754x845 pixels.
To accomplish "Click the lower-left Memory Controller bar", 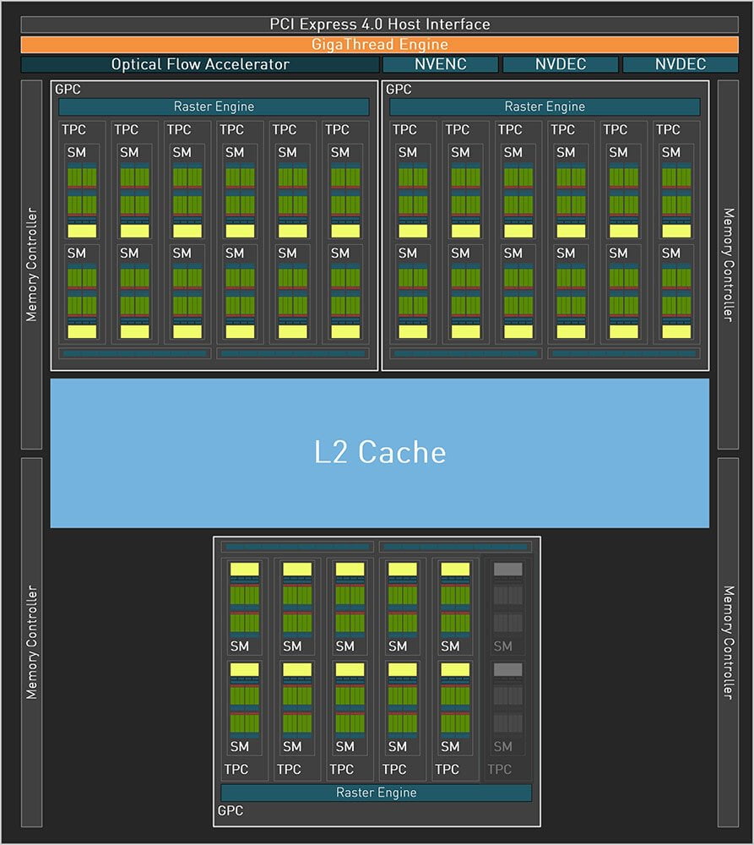I will [32, 642].
